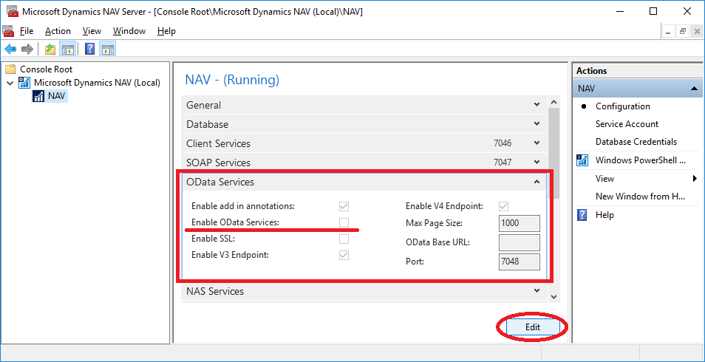Toggle the Enable SSL checkbox

click(x=344, y=239)
